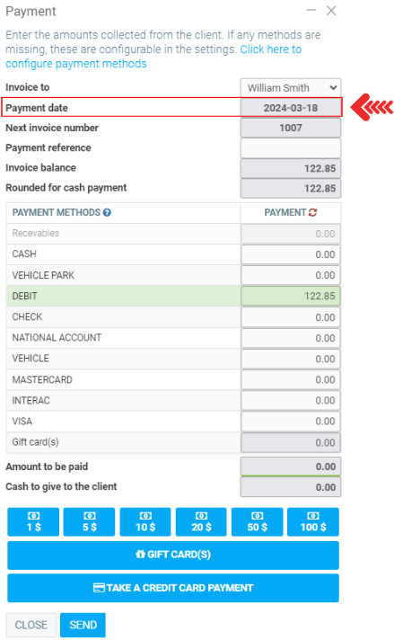Open the Gift Card(s) payment option

pos(173,556)
